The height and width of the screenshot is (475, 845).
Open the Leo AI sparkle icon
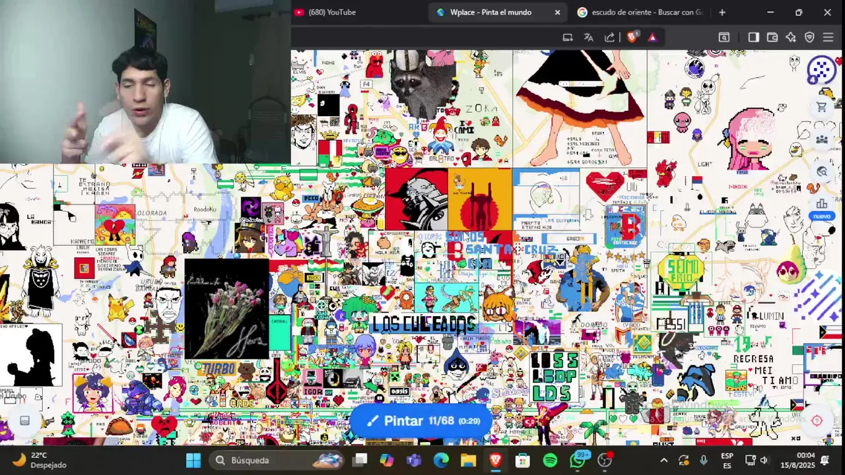pos(790,38)
